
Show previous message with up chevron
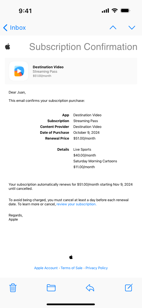113,28
